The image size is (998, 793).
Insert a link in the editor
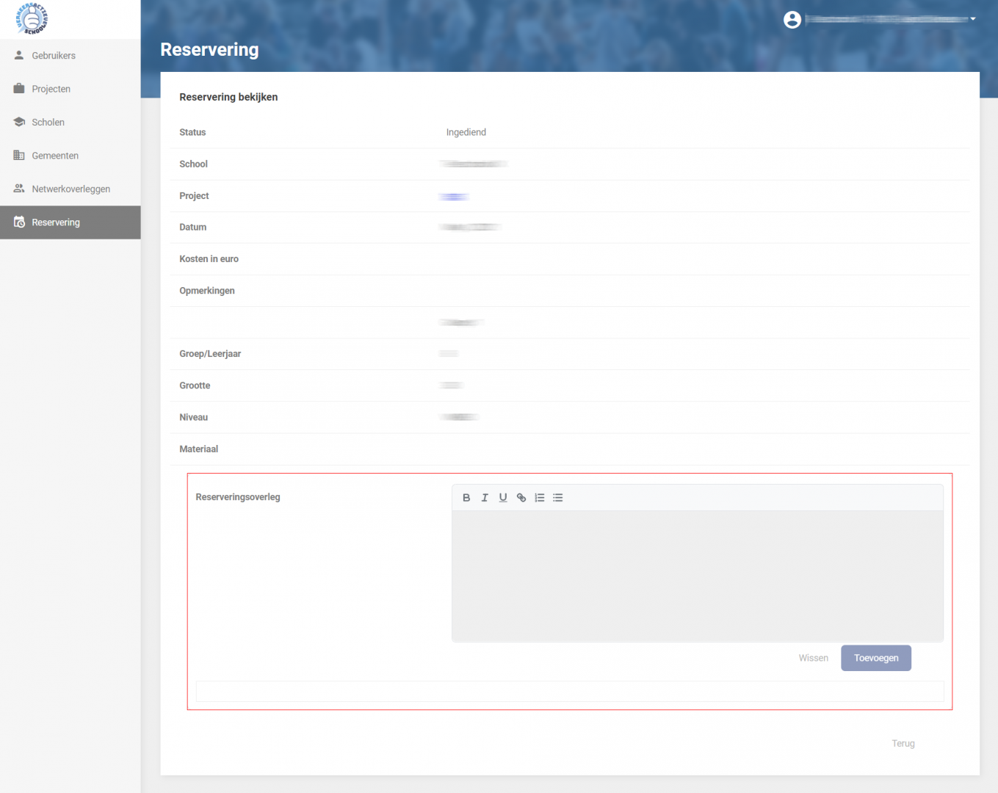coord(521,498)
